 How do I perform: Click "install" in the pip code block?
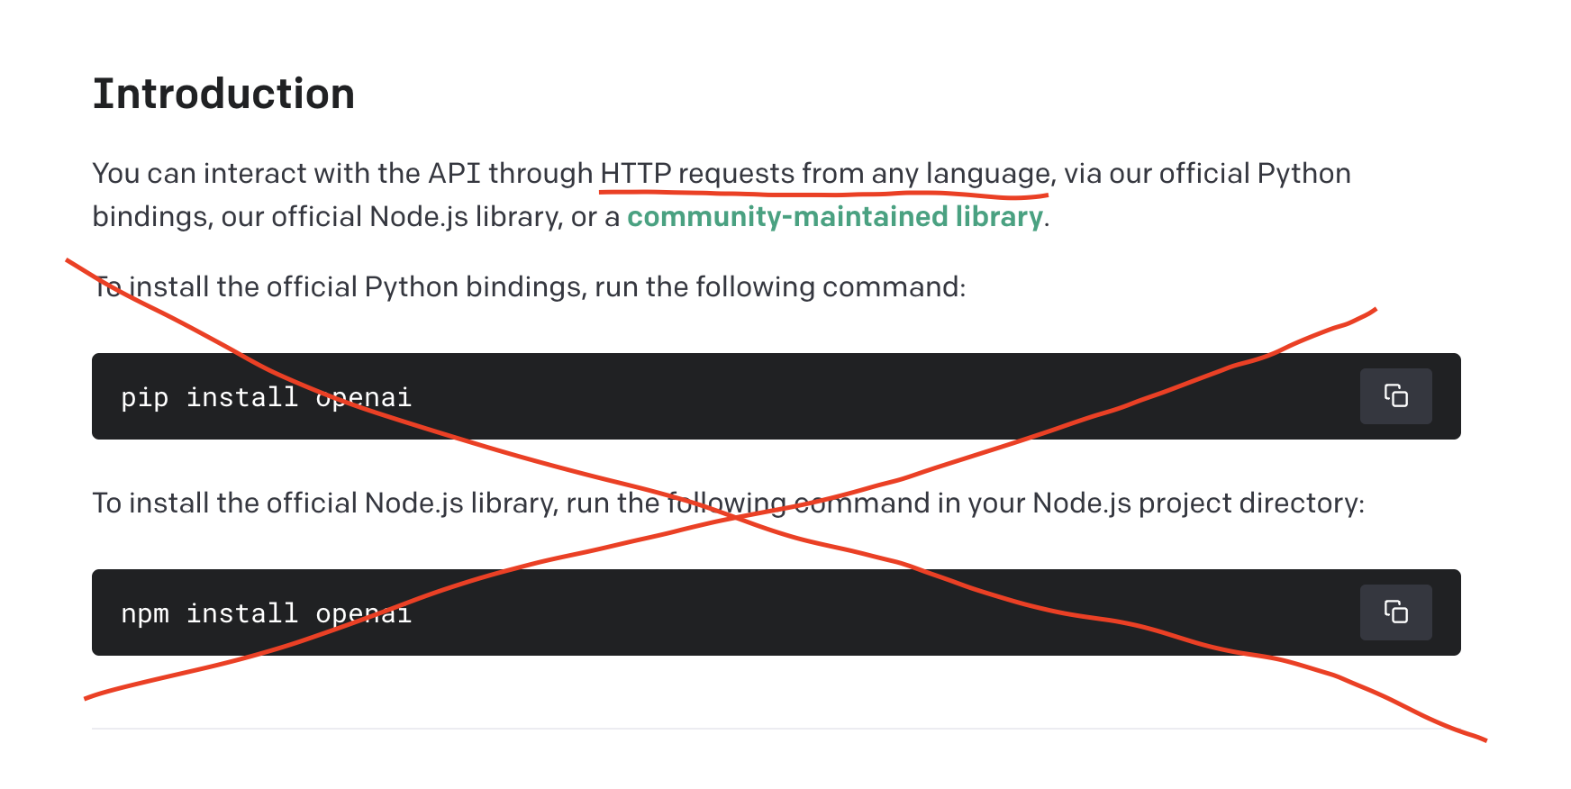coord(241,397)
